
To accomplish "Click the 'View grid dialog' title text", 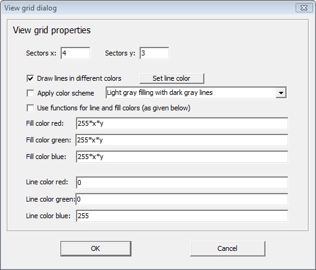I will [x=30, y=8].
